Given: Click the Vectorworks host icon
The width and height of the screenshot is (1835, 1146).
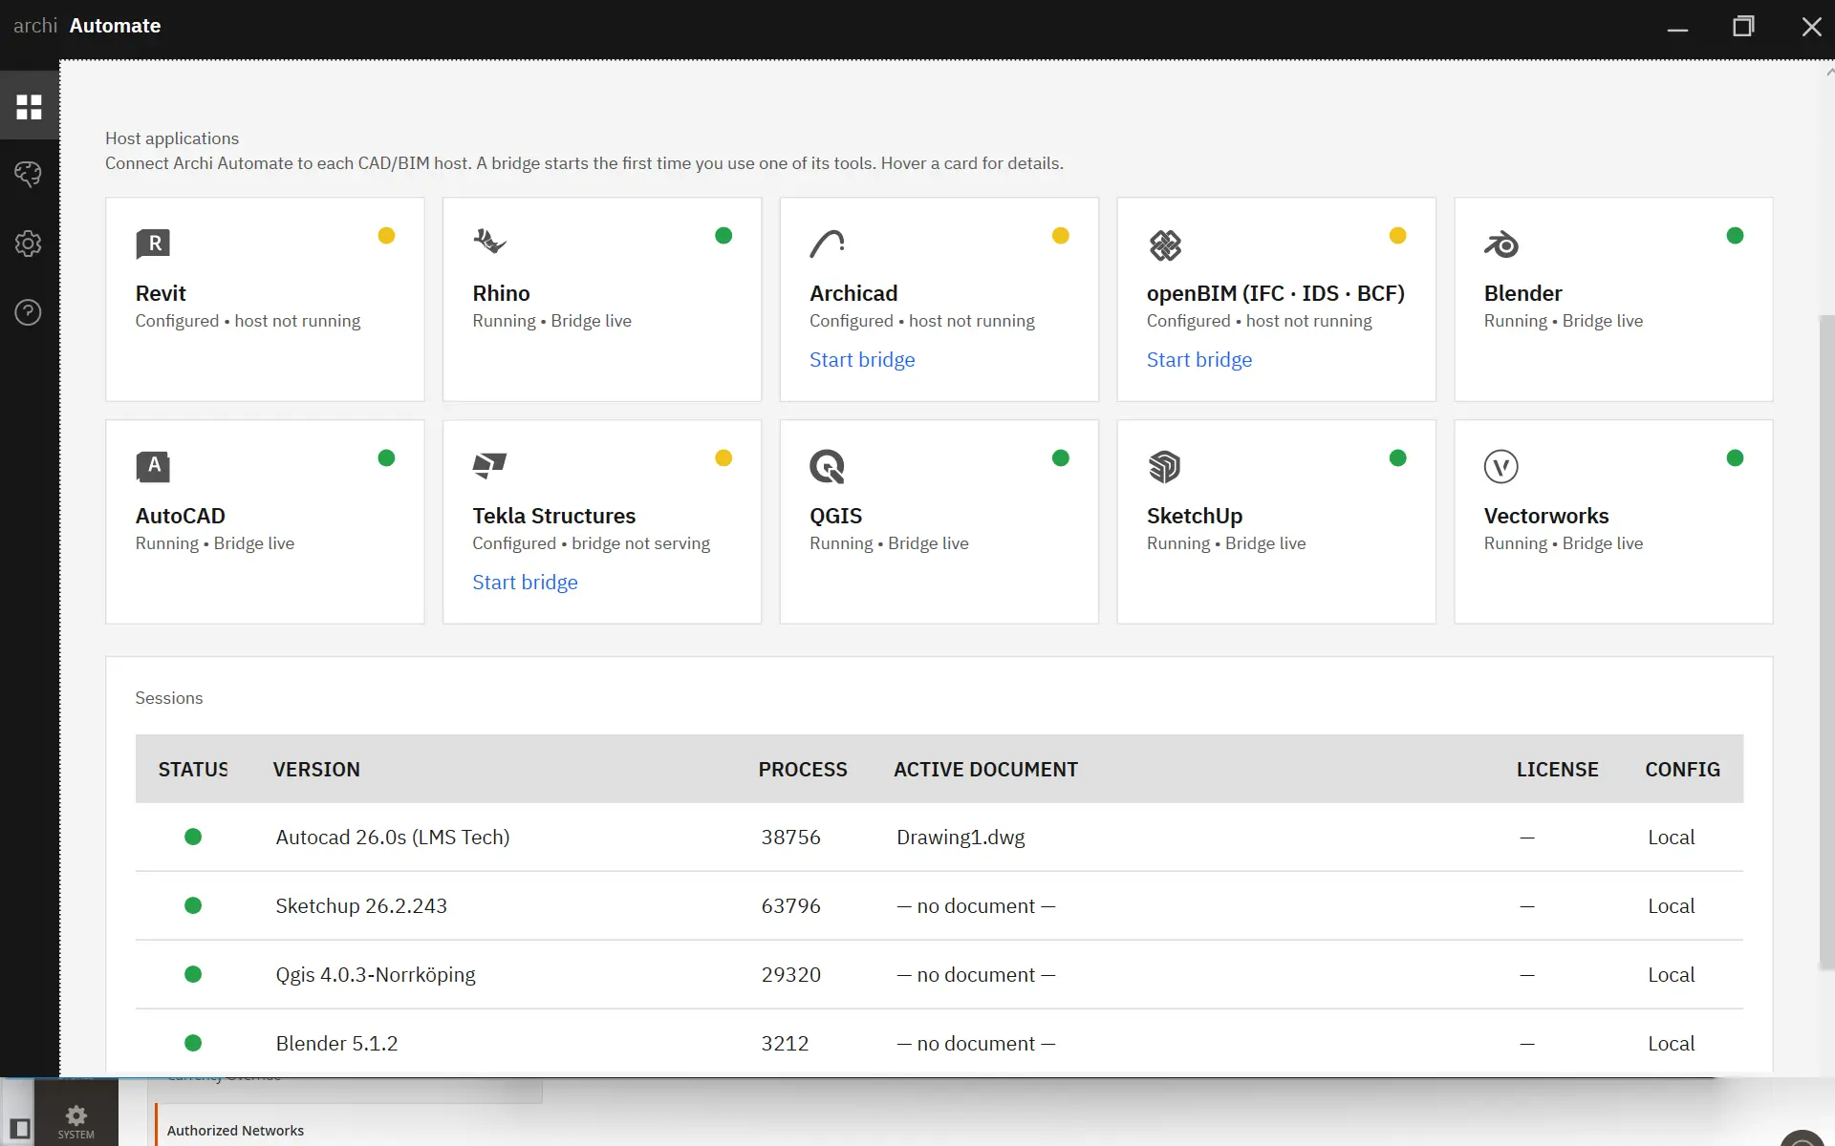Looking at the screenshot, I should (1501, 466).
